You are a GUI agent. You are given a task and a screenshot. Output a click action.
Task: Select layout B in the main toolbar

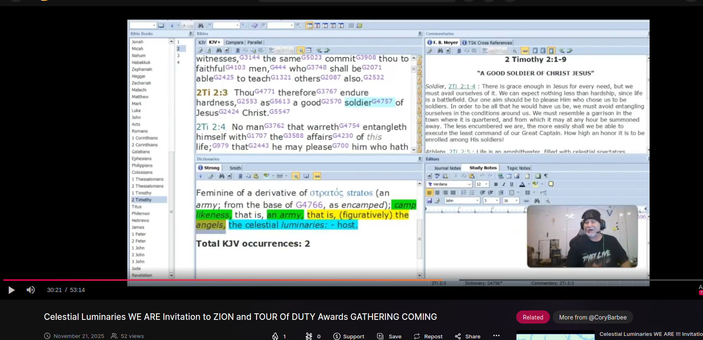(317, 25)
